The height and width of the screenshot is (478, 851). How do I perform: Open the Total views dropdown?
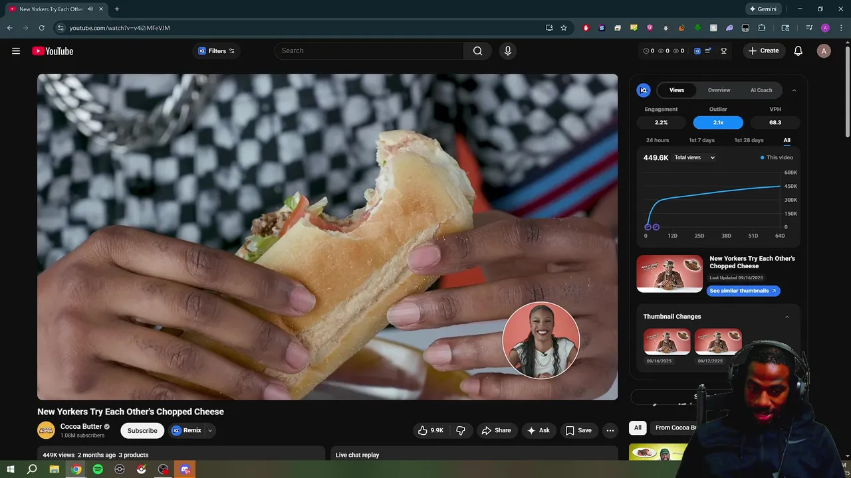[x=694, y=158]
